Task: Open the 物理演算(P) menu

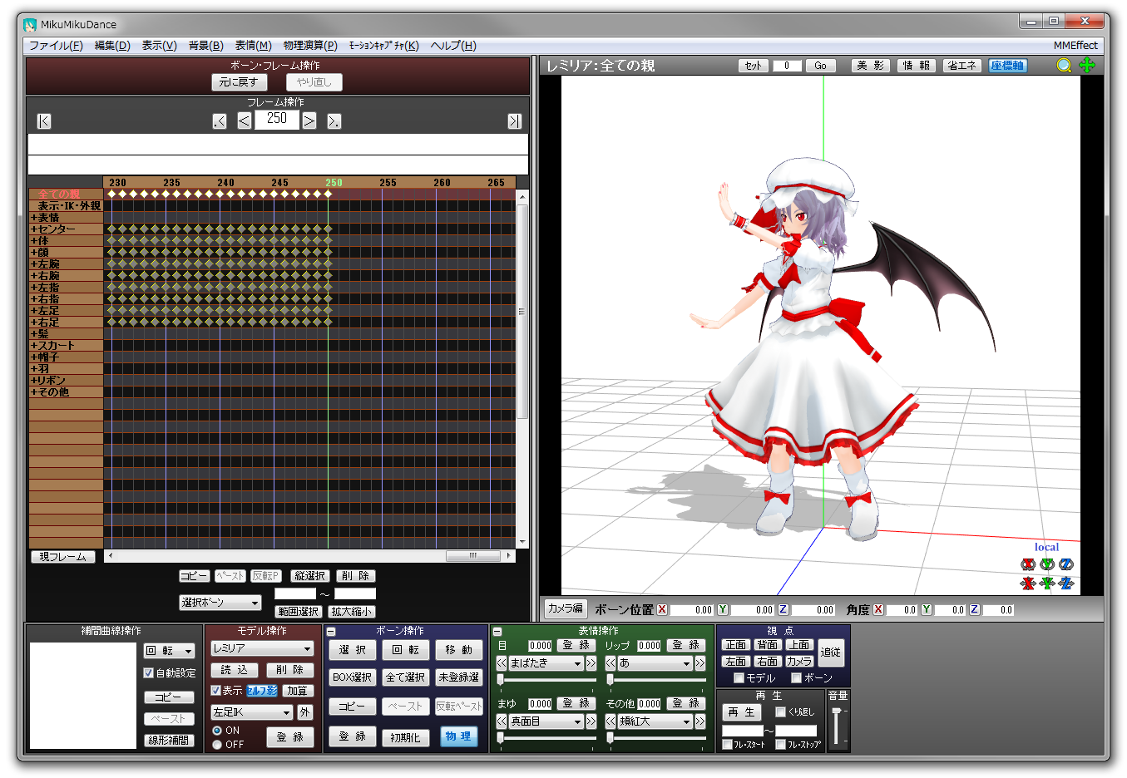Action: [310, 46]
